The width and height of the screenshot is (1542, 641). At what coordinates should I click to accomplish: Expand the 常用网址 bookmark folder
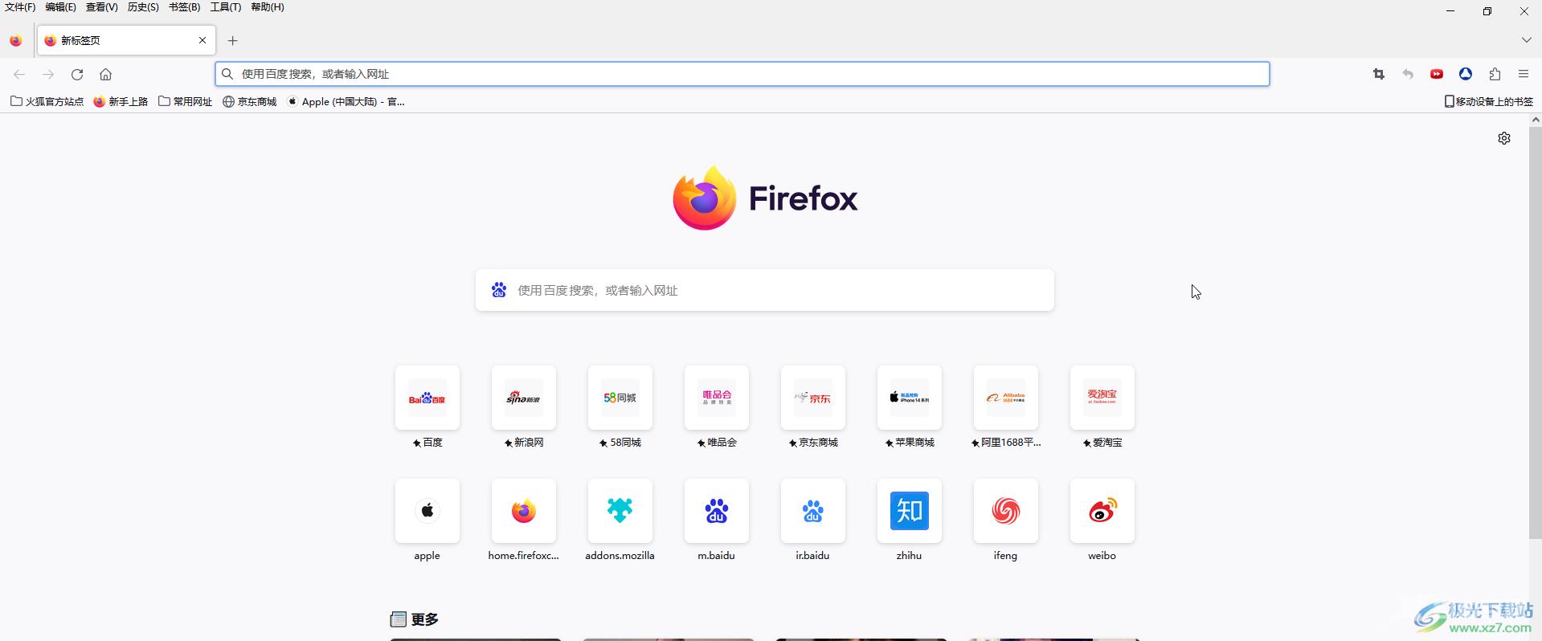pyautogui.click(x=186, y=101)
